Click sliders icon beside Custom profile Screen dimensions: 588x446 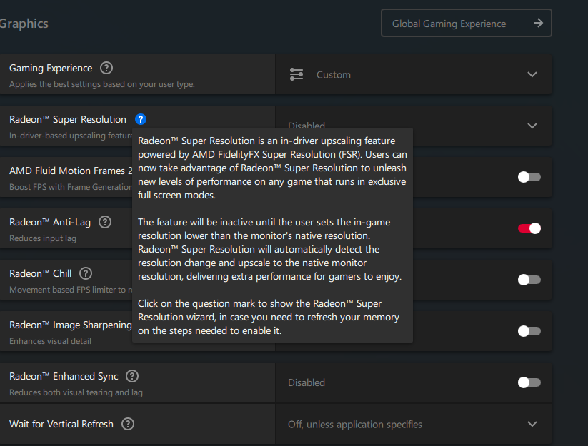click(x=297, y=74)
